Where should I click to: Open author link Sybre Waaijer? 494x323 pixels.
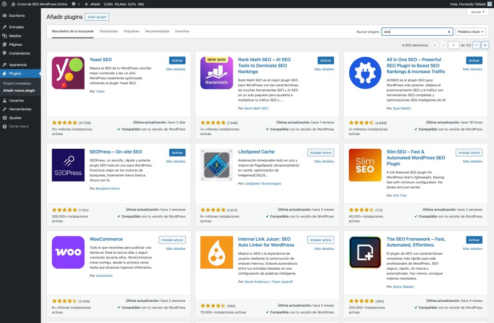click(403, 286)
